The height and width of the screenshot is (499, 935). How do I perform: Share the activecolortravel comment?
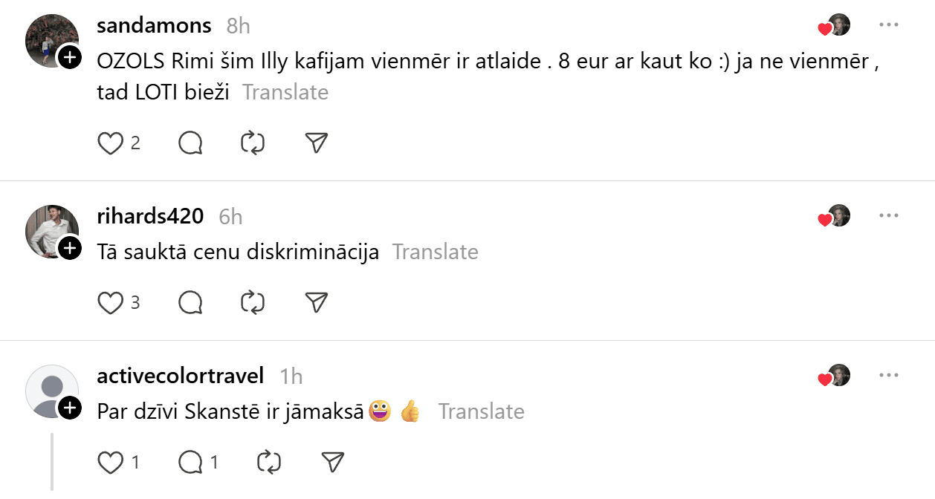pos(332,463)
